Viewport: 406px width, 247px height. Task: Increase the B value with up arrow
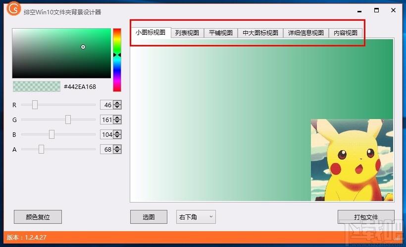[117, 132]
